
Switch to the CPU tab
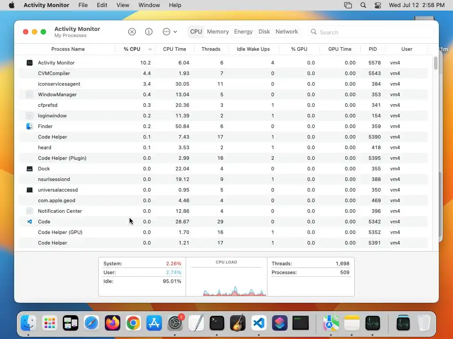196,32
